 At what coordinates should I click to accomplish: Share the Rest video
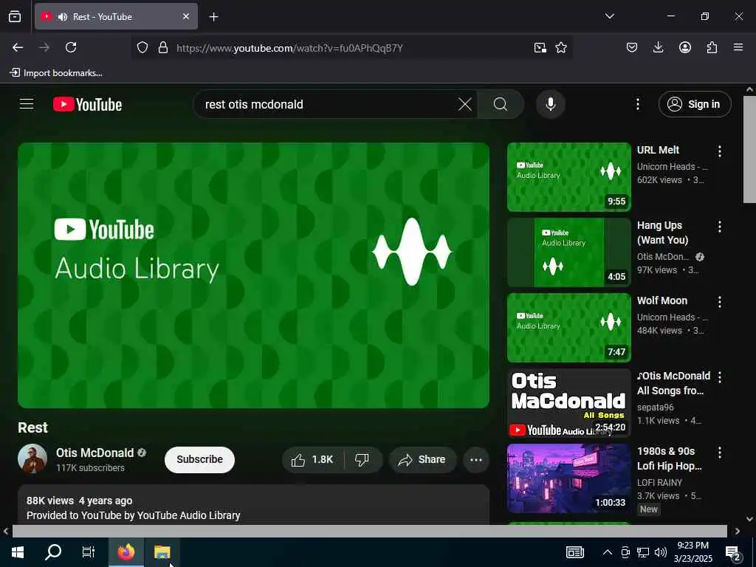tap(422, 459)
